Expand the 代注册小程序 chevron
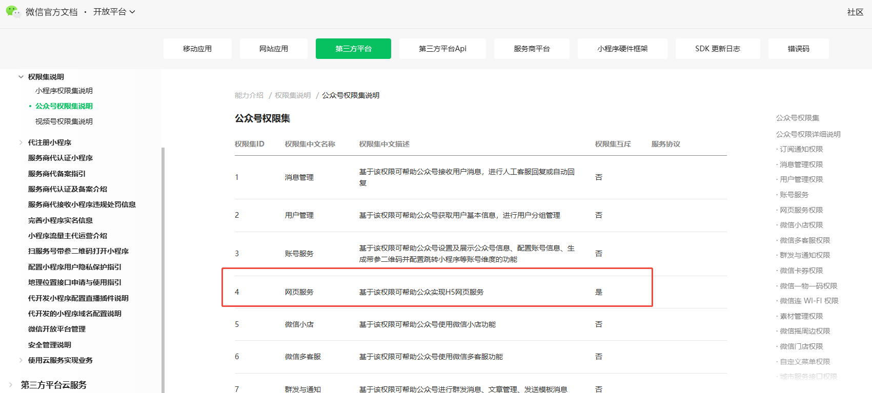The image size is (872, 393). (x=21, y=142)
